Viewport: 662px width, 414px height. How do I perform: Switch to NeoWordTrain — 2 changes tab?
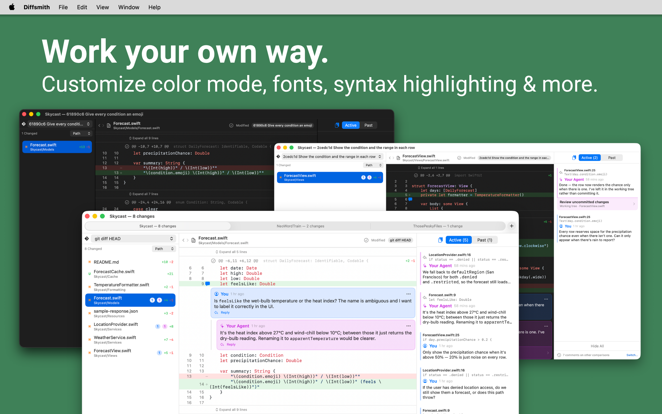pyautogui.click(x=300, y=226)
